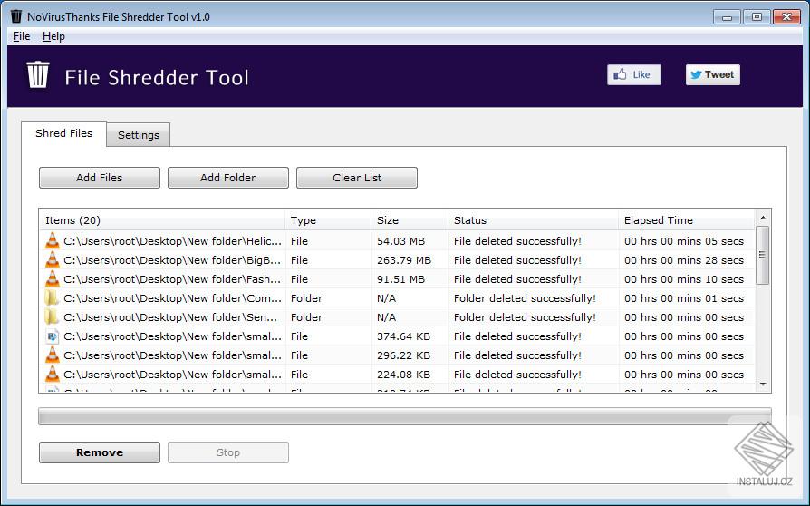Screen dimensions: 810x506
Task: Click the 00 mins 28 secs elapsed time
Action: pos(684,260)
